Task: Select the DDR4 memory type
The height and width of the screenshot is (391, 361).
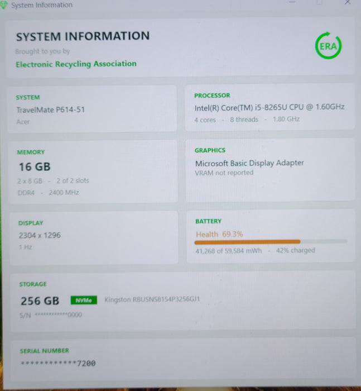Action: click(x=26, y=193)
